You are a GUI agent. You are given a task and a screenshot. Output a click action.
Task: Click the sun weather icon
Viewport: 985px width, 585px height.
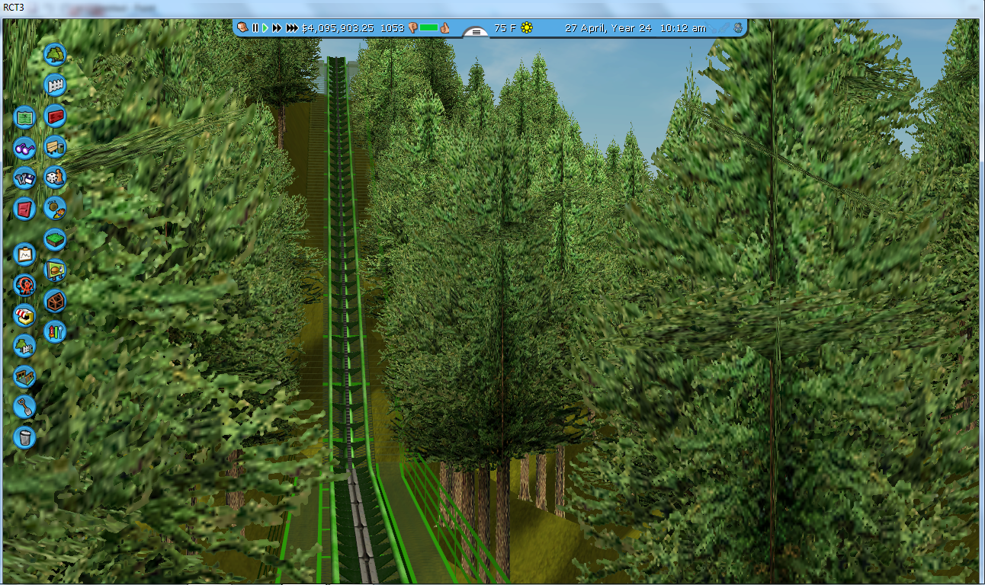pyautogui.click(x=527, y=28)
